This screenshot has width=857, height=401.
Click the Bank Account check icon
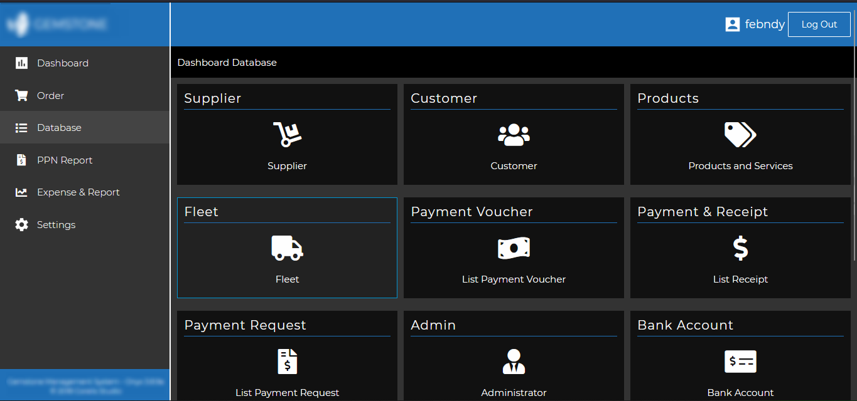point(740,362)
